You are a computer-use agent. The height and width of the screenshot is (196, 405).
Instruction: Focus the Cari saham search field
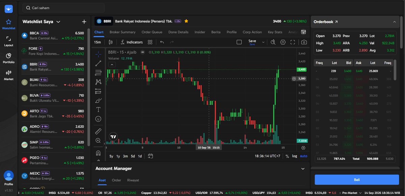tap(63, 8)
